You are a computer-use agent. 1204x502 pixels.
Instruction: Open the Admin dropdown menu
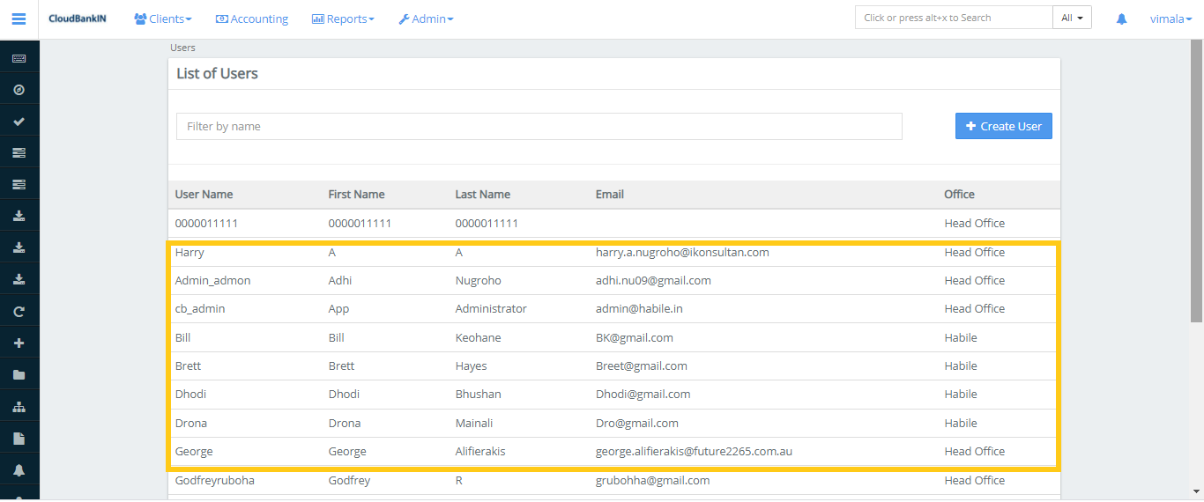tap(426, 18)
